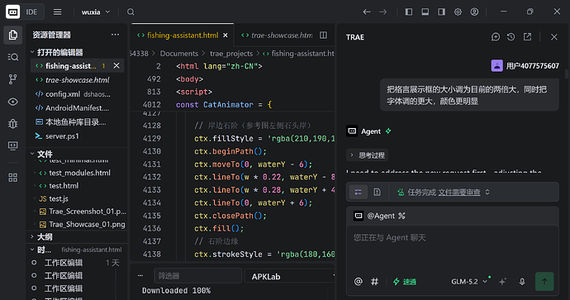Start a new chat in TRAE panel
This screenshot has width=570, height=300.
(x=496, y=36)
